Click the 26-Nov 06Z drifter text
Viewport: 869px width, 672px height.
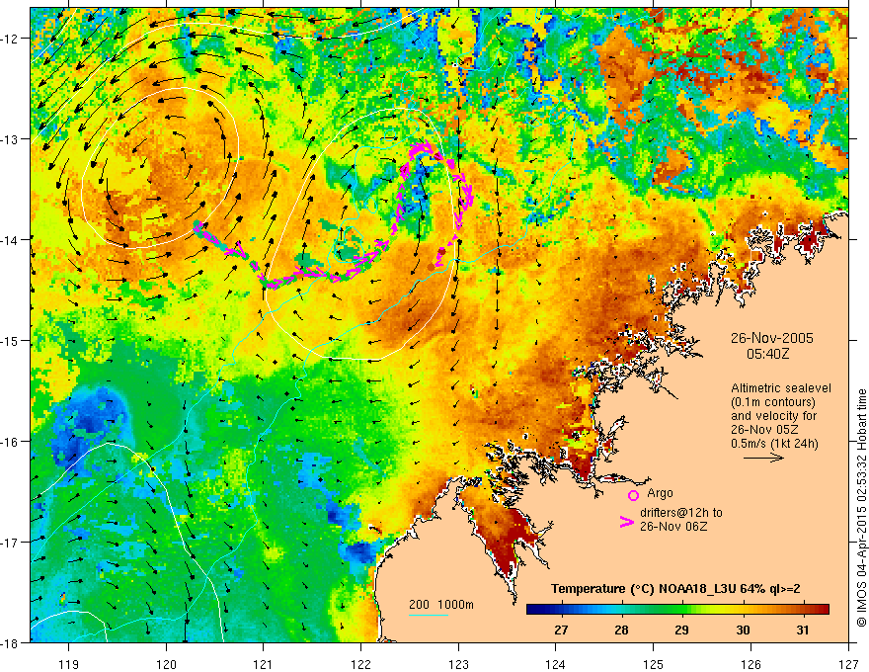pyautogui.click(x=673, y=527)
